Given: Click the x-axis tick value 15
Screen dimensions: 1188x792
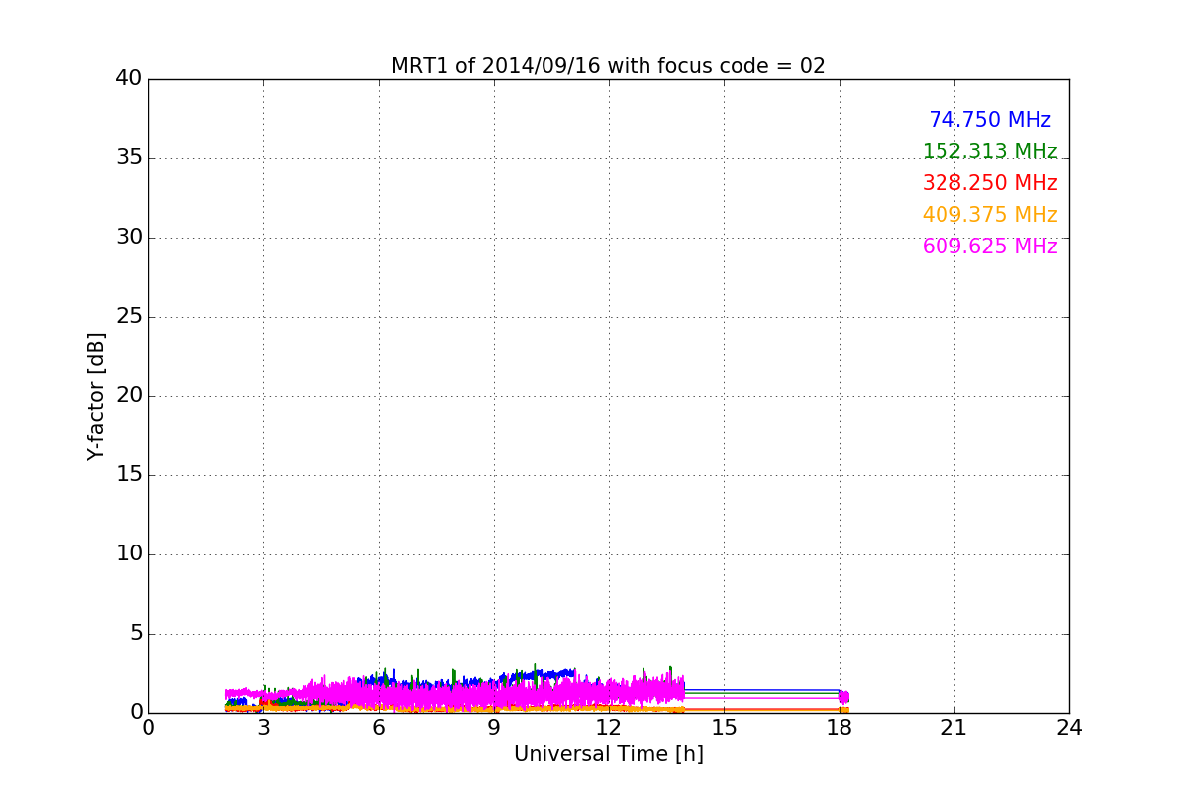Looking at the screenshot, I should 724,728.
